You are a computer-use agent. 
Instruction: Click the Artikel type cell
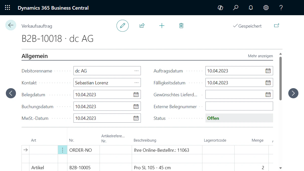44,167
